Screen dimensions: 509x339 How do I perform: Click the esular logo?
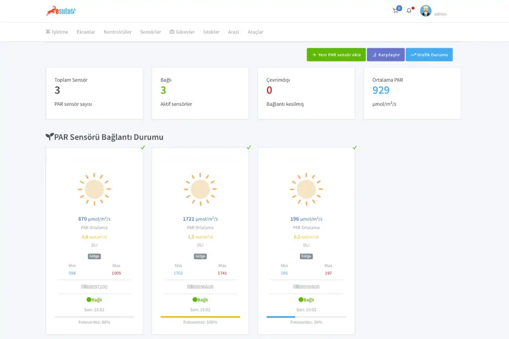point(61,11)
